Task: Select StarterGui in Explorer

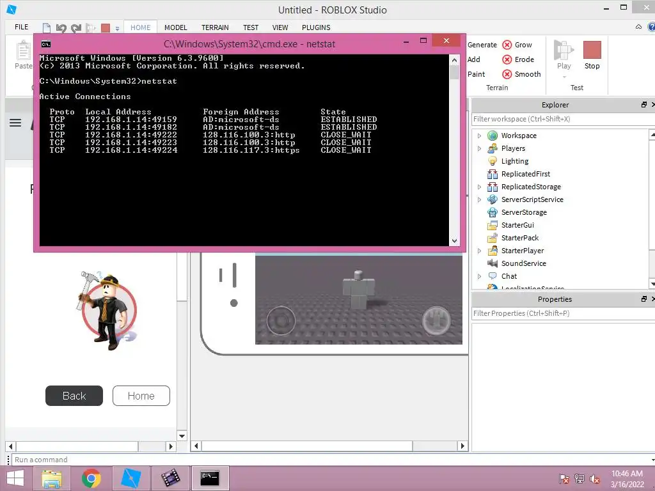Action: pos(517,225)
